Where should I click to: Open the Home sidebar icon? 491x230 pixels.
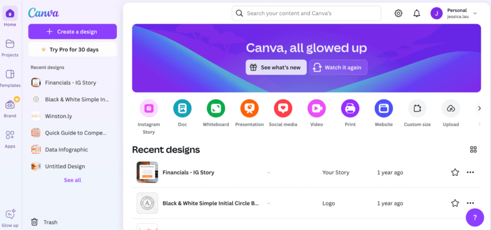(10, 13)
